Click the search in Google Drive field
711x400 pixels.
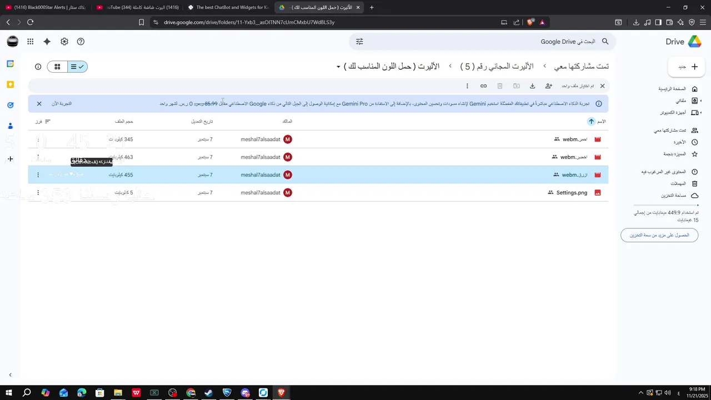pos(482,42)
